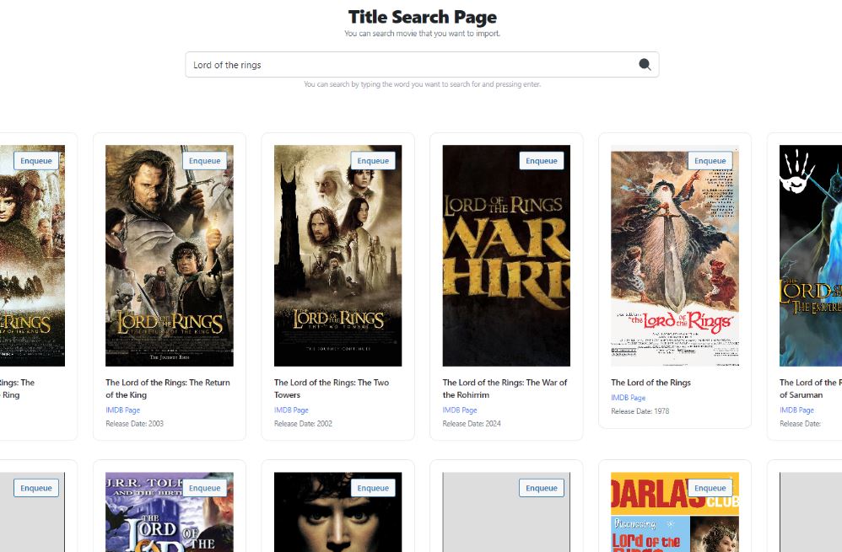Enqueue The Return of the King
This screenshot has width=842, height=552.
click(x=204, y=161)
